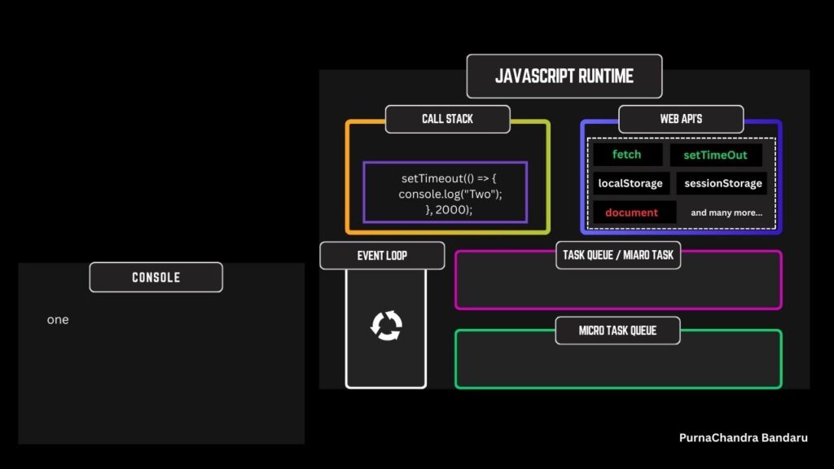This screenshot has width=834, height=469.
Task: Click the CONSOLE header label
Action: click(x=156, y=277)
